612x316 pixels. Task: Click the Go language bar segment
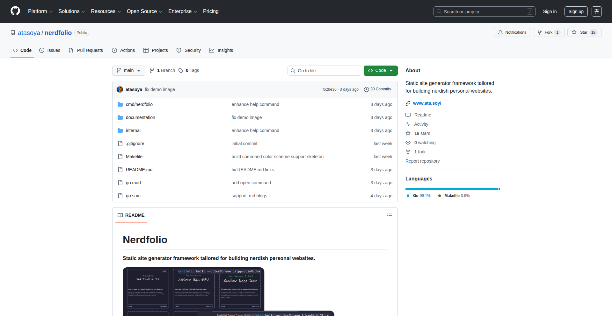[x=451, y=189]
